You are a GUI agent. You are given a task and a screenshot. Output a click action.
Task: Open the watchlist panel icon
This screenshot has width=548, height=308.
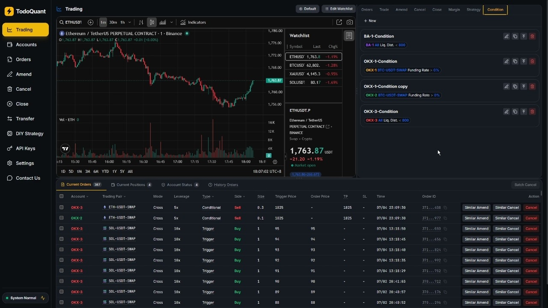point(349,36)
